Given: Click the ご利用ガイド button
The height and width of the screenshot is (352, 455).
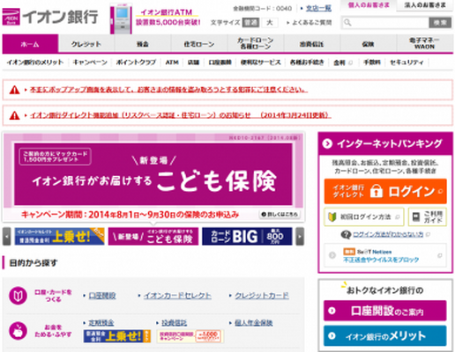Looking at the screenshot, I should pyautogui.click(x=428, y=216).
